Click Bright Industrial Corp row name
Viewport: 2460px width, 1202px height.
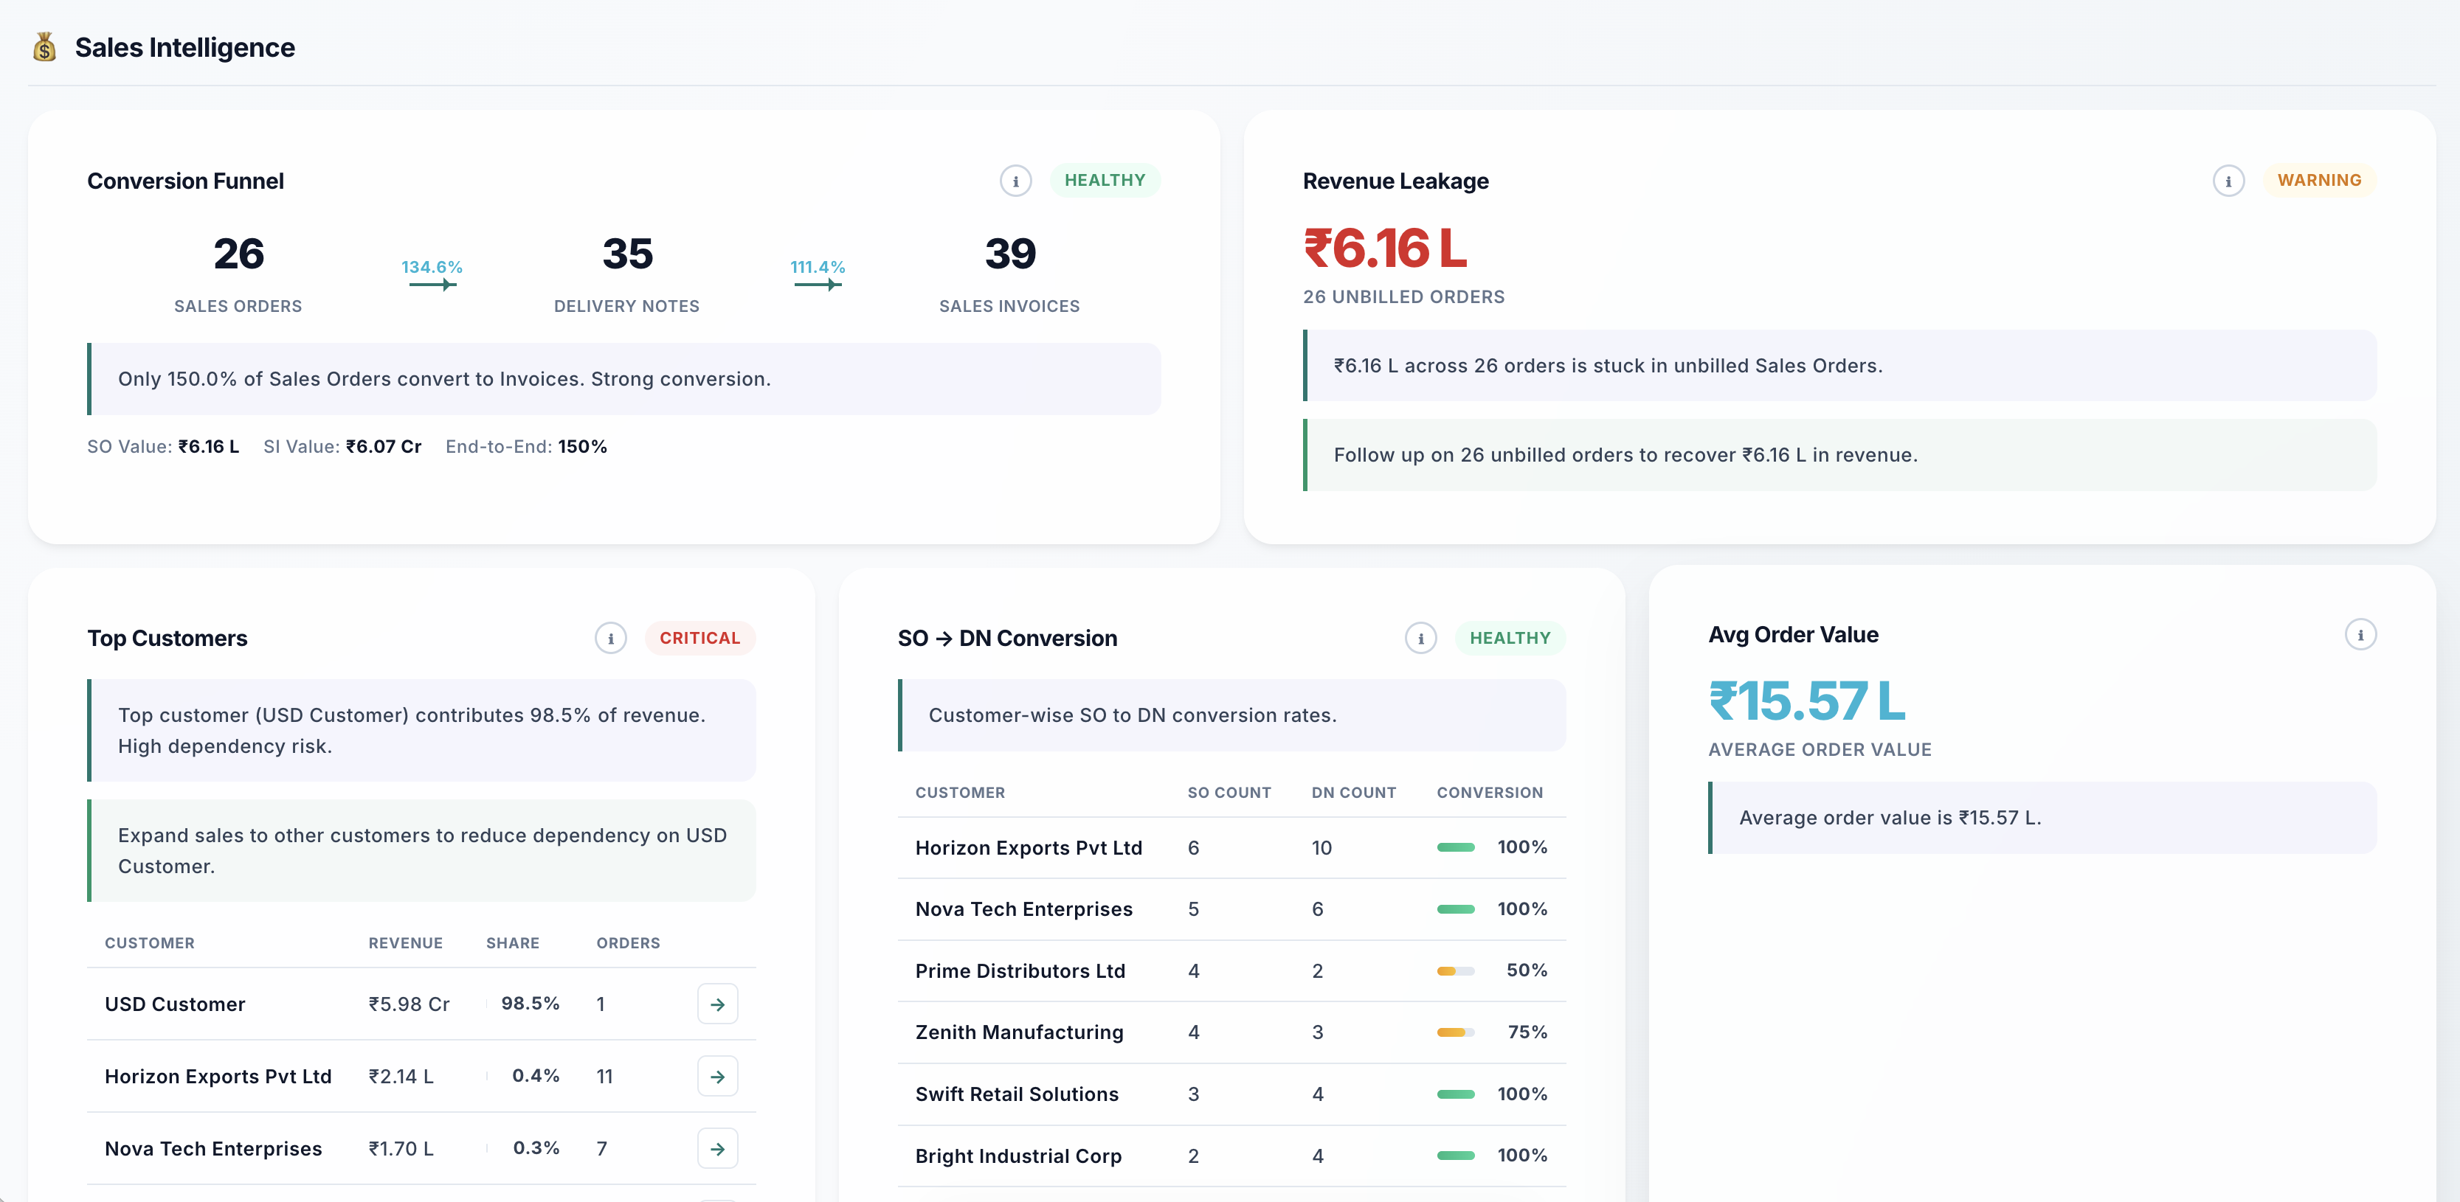pos(1018,1156)
